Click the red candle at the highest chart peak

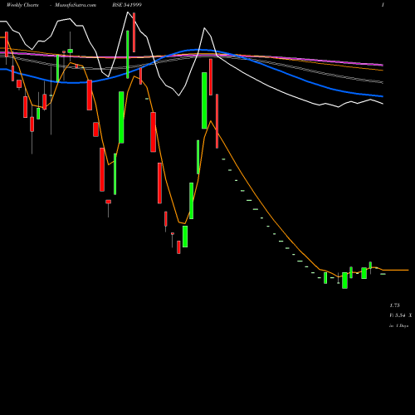tap(134, 32)
